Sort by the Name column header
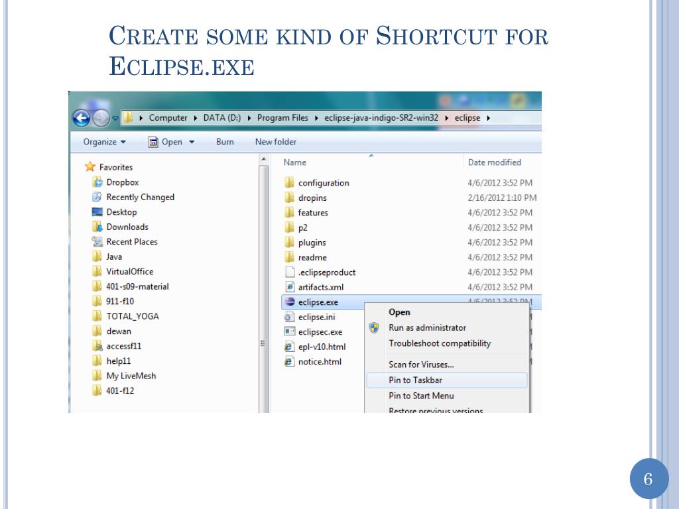The height and width of the screenshot is (509, 679). pyautogui.click(x=295, y=162)
